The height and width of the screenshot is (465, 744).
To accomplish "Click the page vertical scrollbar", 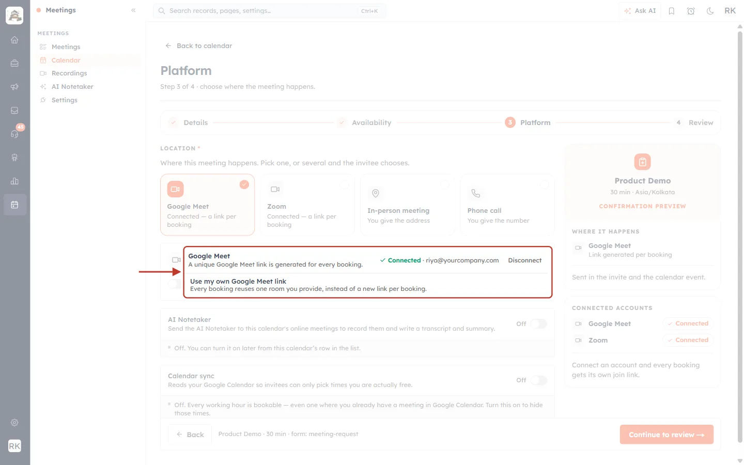I will tap(740, 238).
